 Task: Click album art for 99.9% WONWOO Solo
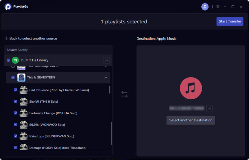point(24,125)
